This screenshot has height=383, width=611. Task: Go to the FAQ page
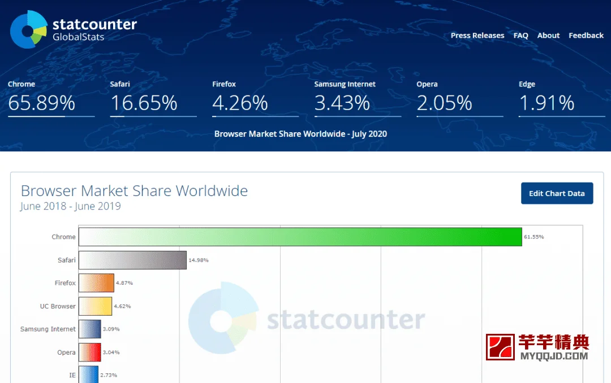(x=520, y=36)
